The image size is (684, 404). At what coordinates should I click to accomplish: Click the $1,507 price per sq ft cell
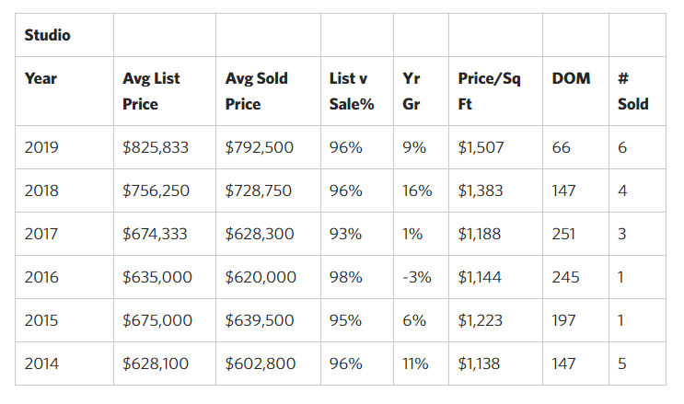coord(481,147)
